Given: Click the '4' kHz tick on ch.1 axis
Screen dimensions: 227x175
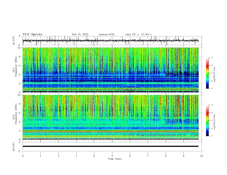Looking at the screenshot, I should point(20,75).
